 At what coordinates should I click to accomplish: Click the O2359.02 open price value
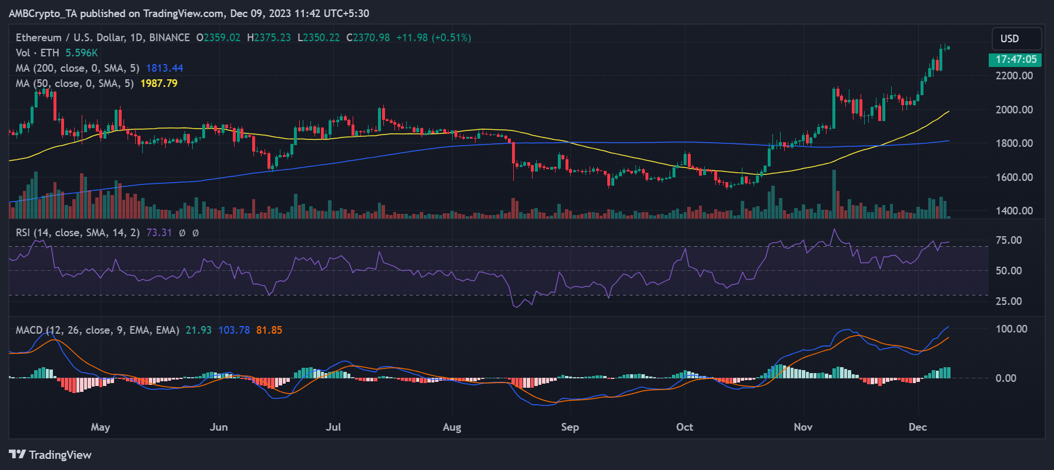218,38
